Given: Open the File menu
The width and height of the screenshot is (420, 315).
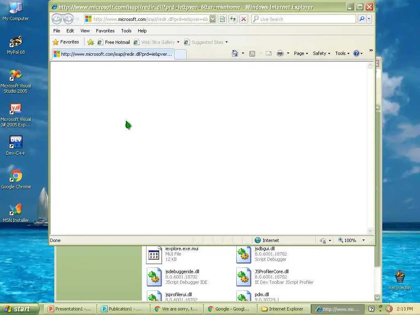Looking at the screenshot, I should click(x=57, y=31).
